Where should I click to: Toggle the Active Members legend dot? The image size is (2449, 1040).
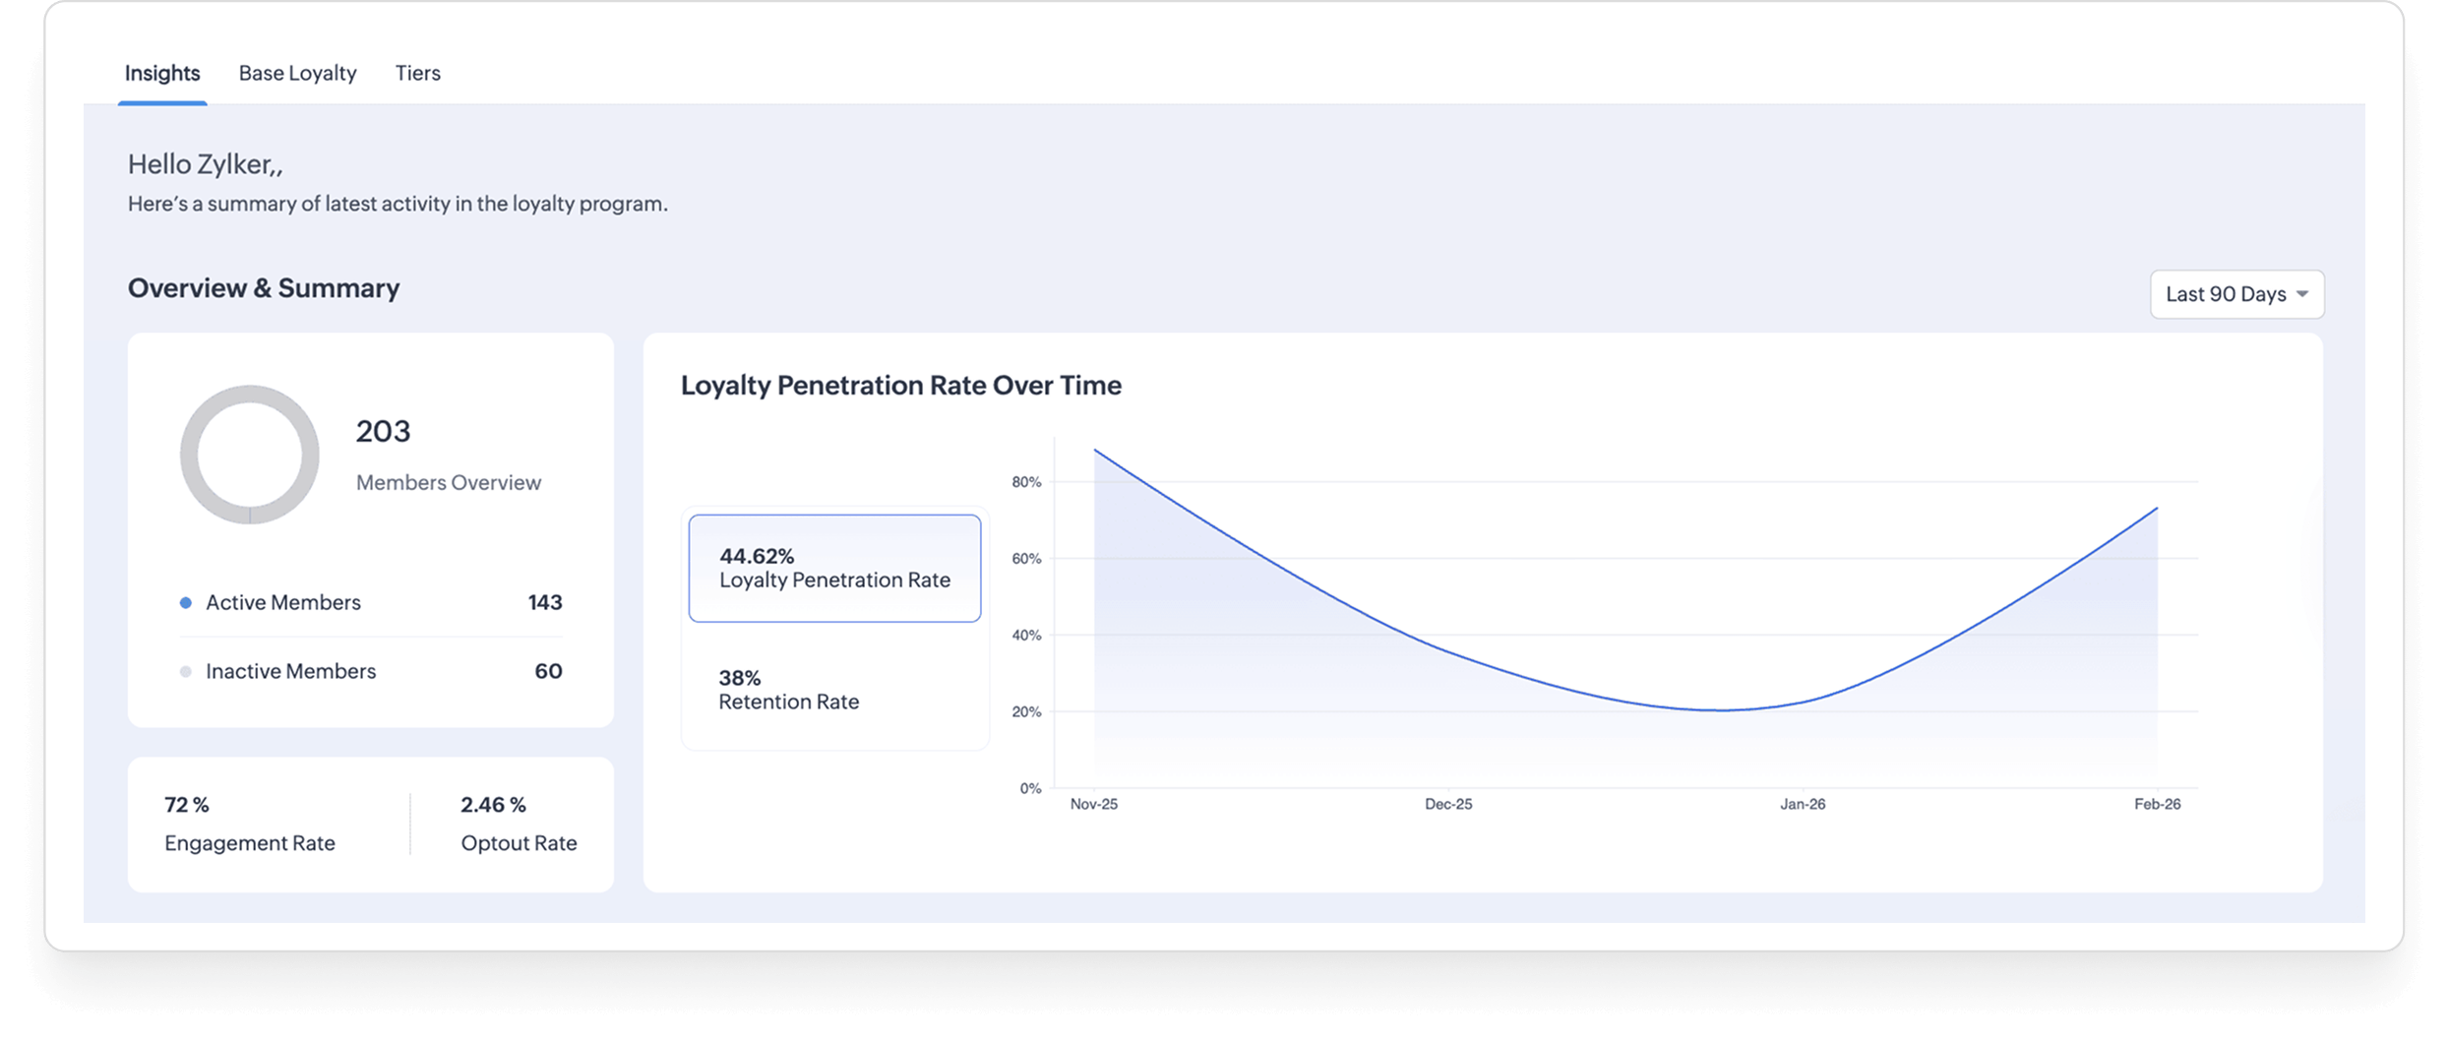point(186,602)
